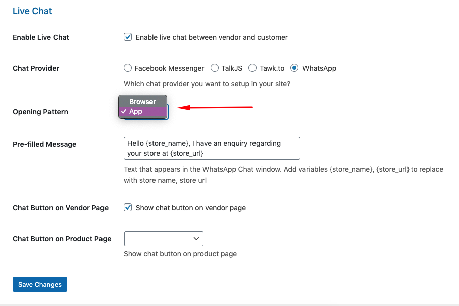Viewport: 459px width, 306px height.
Task: Click the Pre-filled Message field label
Action: click(44, 144)
